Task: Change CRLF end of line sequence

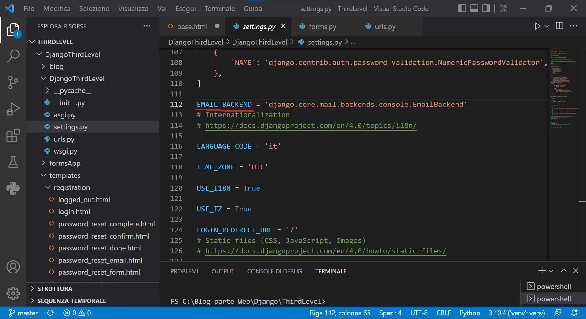Action: (443, 313)
